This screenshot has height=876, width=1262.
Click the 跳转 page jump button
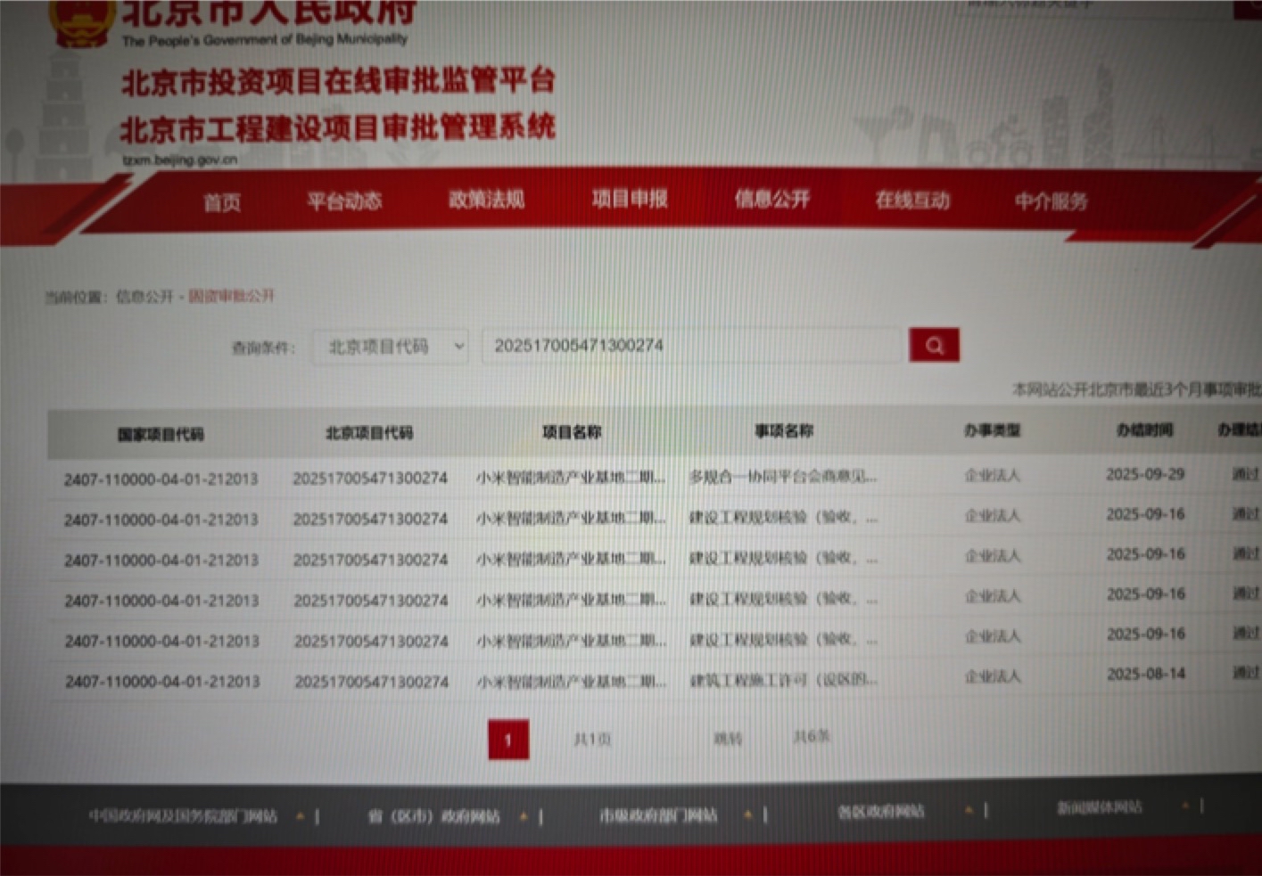[x=728, y=739]
